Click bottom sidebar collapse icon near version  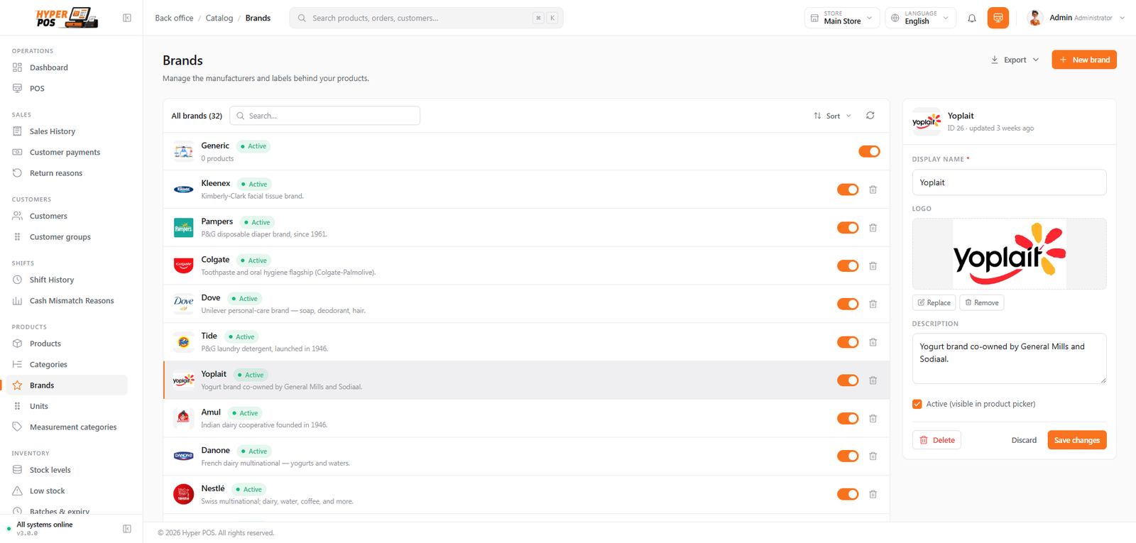[x=127, y=529]
